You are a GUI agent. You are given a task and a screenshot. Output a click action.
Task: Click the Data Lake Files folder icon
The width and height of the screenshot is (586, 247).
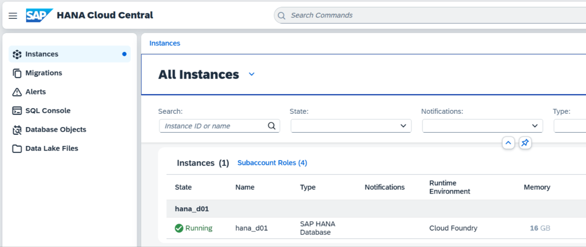tap(17, 149)
